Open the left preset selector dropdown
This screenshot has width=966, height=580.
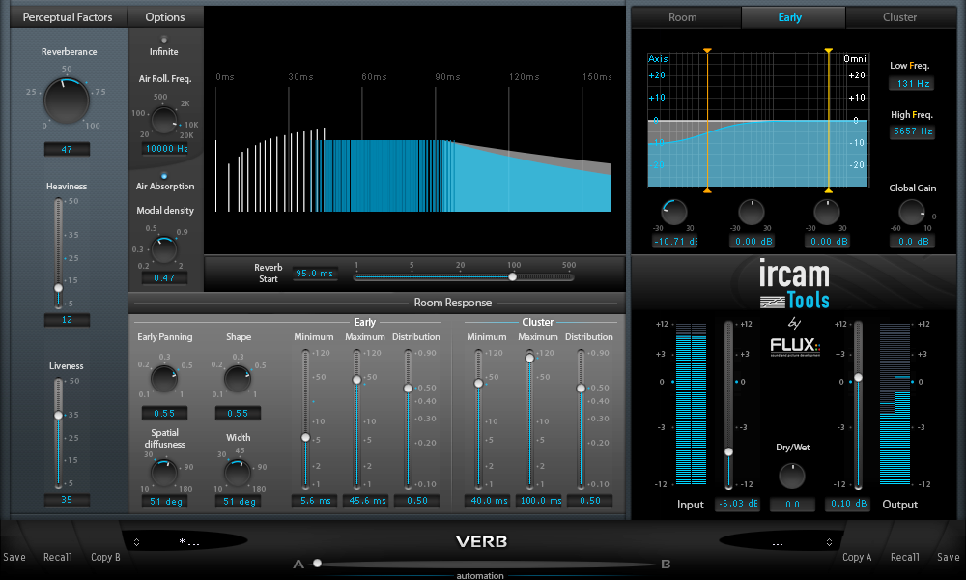(x=189, y=541)
